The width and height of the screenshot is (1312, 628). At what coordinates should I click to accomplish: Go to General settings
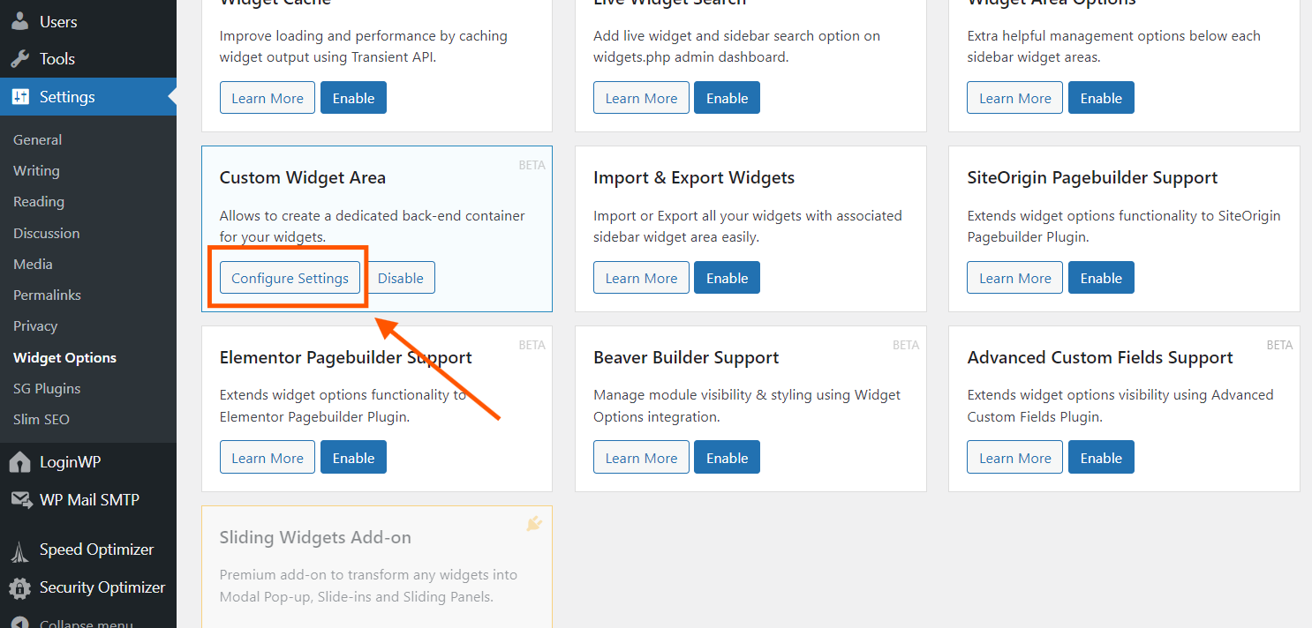[37, 139]
